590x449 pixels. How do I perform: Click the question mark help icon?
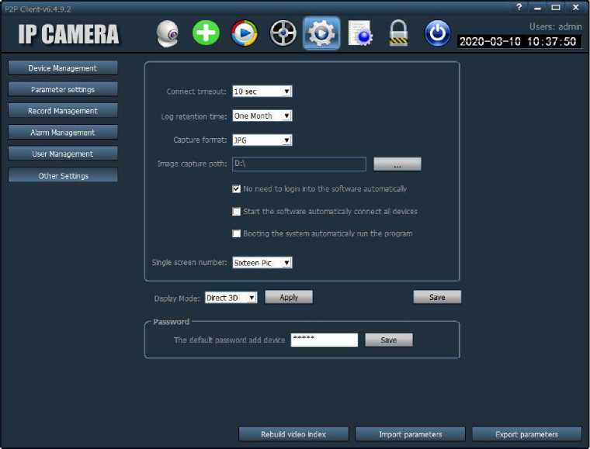tap(519, 7)
